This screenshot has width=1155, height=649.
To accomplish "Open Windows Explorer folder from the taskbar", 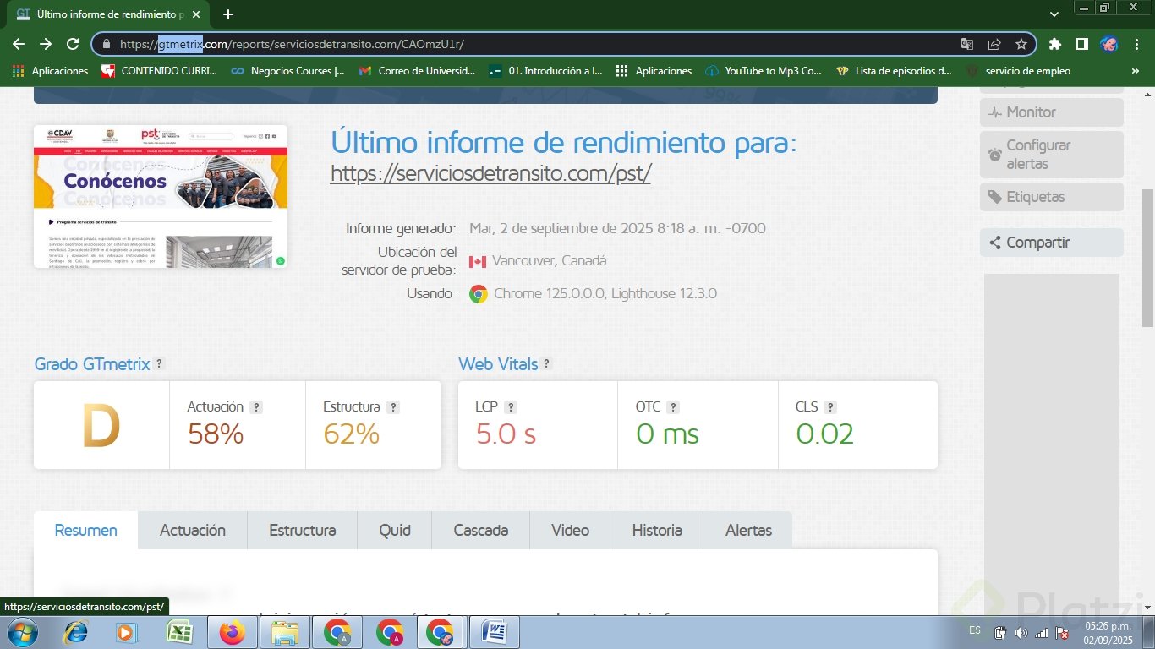I will point(284,632).
